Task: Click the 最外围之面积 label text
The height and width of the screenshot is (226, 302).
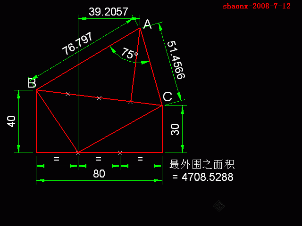Action: coord(202,164)
